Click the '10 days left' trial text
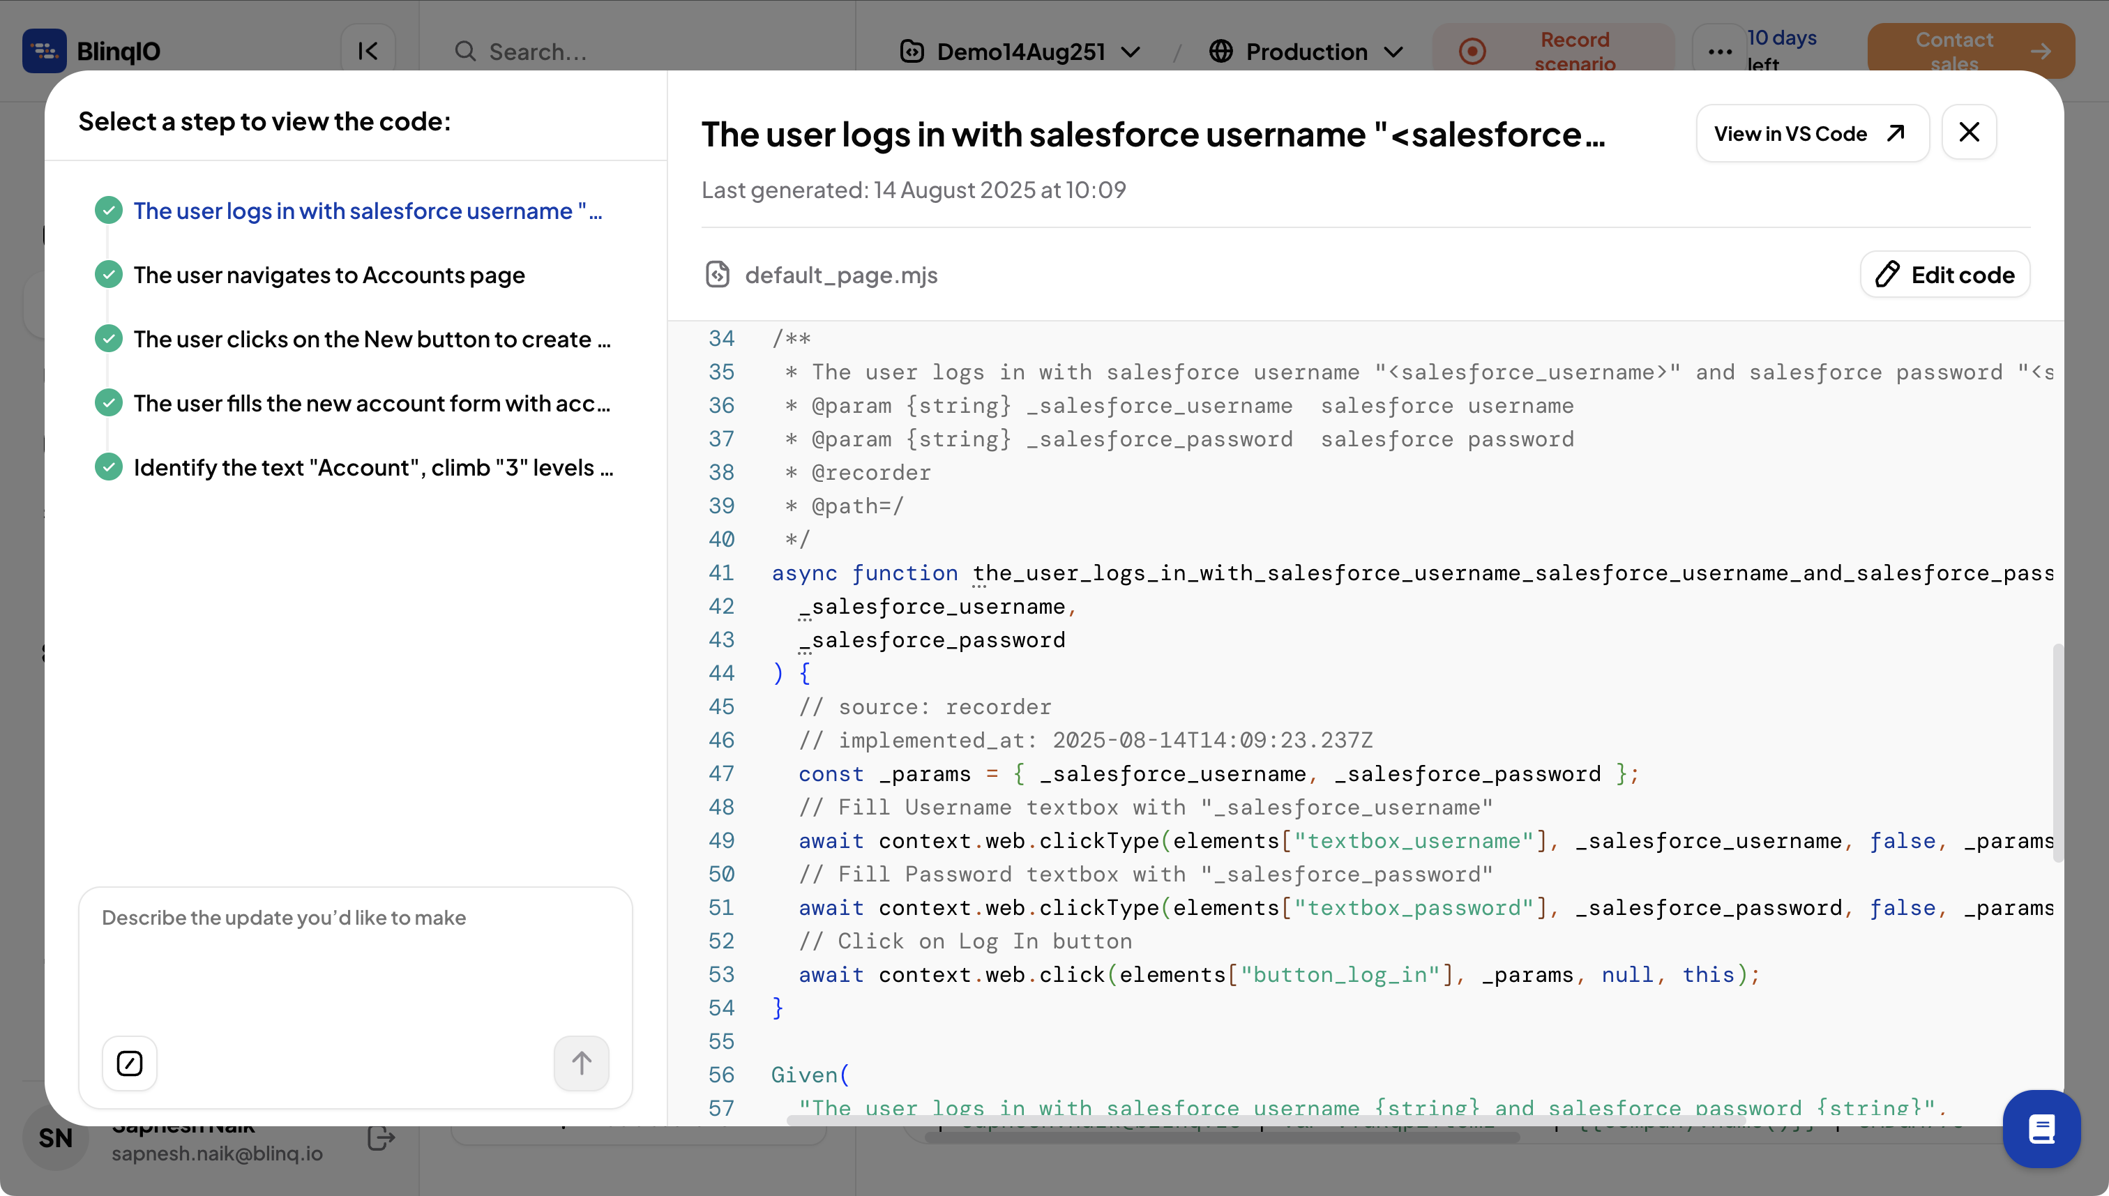This screenshot has height=1196, width=2109. 1781,51
